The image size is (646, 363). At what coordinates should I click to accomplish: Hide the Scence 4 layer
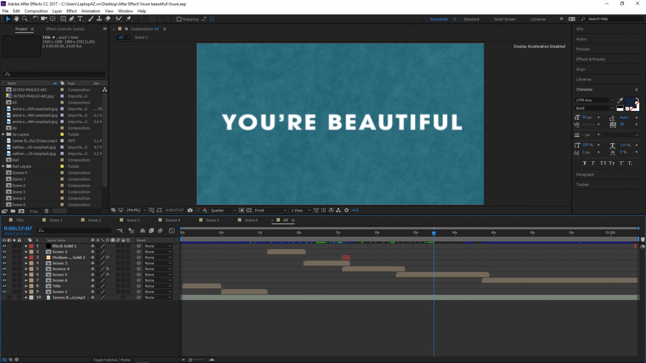tap(4, 269)
